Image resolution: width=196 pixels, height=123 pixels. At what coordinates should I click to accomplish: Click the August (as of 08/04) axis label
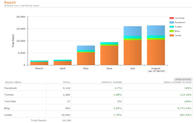coord(156,70)
